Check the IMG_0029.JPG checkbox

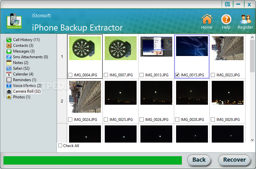[x=213, y=119]
